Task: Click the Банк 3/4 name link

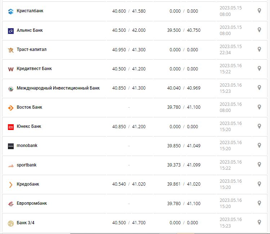Action: tap(26, 223)
